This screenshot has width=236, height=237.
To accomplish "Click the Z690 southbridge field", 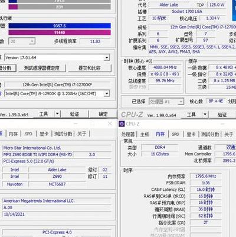I will pyautogui.click(x=57, y=176).
